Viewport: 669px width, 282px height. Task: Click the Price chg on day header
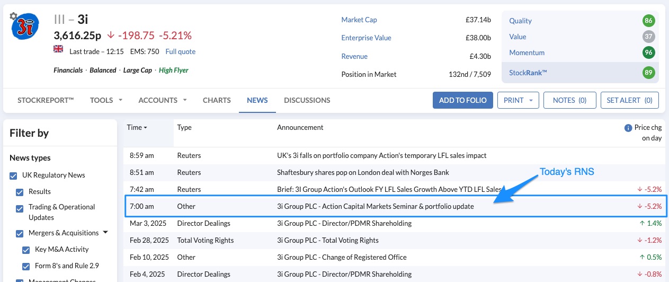(648, 133)
